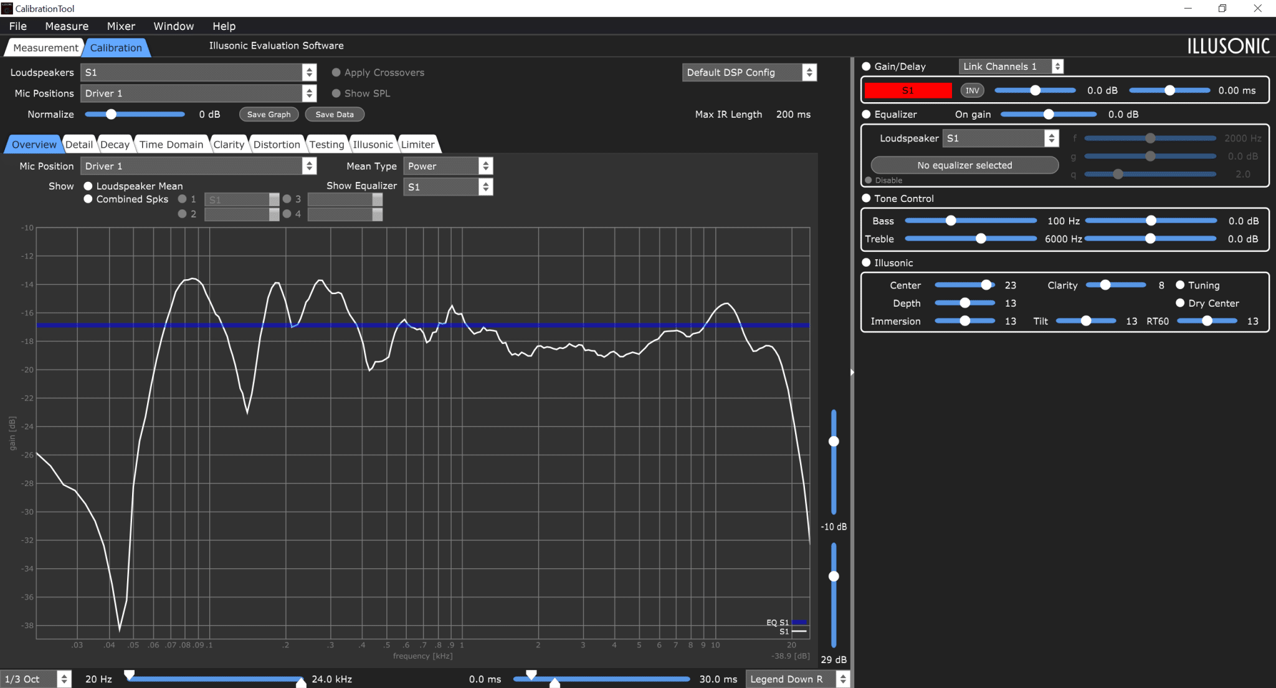Click the Save Graph button
This screenshot has width=1276, height=688.
coord(269,114)
